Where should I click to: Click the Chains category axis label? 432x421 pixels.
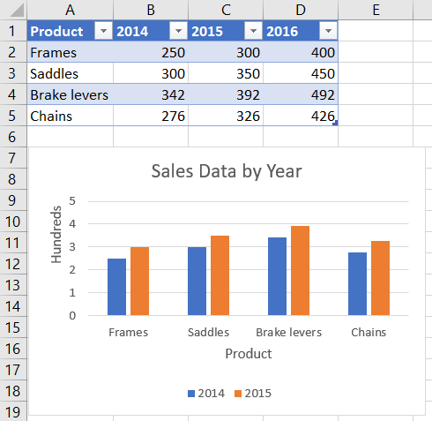pyautogui.click(x=369, y=333)
